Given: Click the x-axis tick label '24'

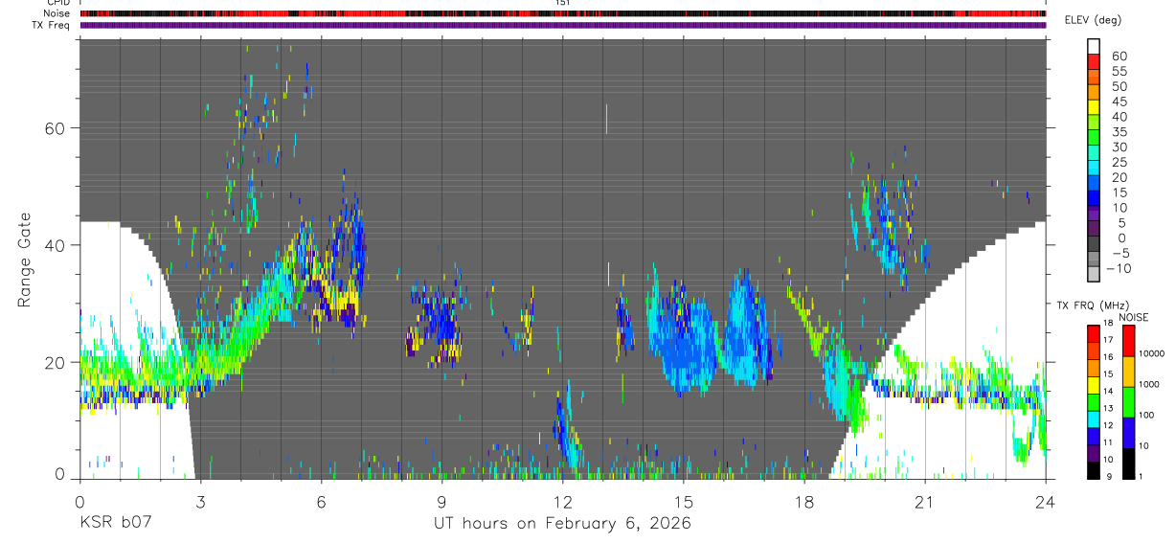Looking at the screenshot, I should click(x=1045, y=502).
